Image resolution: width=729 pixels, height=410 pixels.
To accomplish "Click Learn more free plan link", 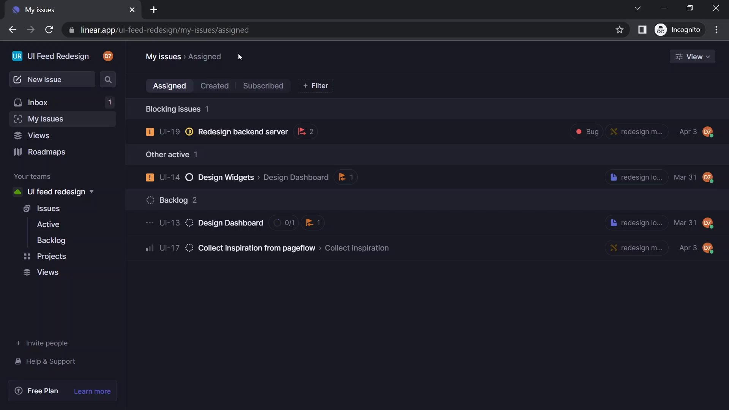I will (92, 391).
